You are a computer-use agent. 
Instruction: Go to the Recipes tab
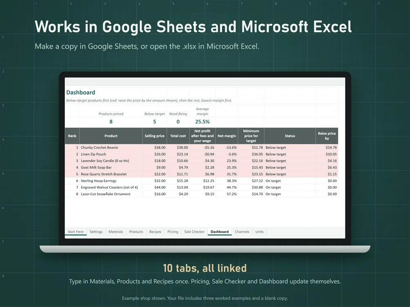coord(155,232)
